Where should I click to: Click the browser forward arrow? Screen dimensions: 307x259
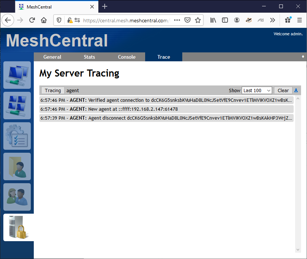[20, 20]
